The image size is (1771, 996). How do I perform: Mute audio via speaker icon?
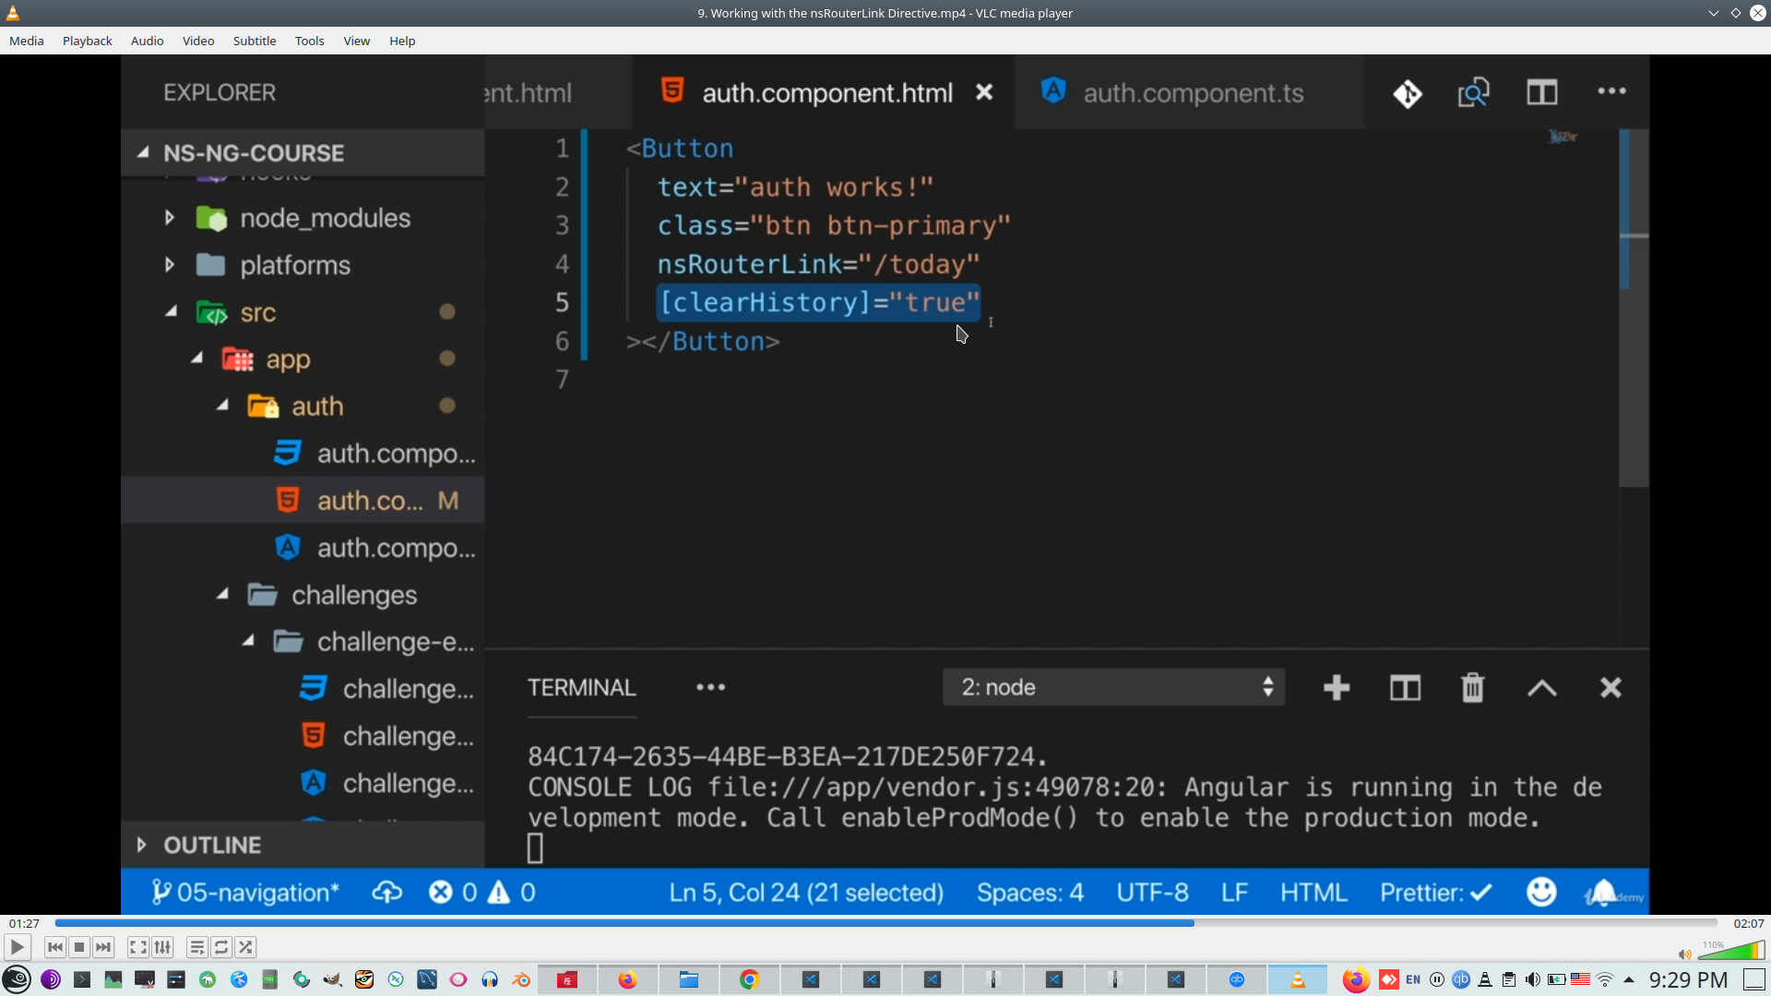[x=1684, y=954]
